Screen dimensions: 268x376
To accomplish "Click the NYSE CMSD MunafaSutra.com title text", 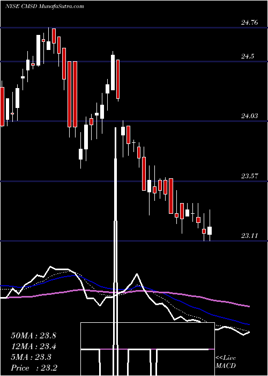I will point(44,6).
